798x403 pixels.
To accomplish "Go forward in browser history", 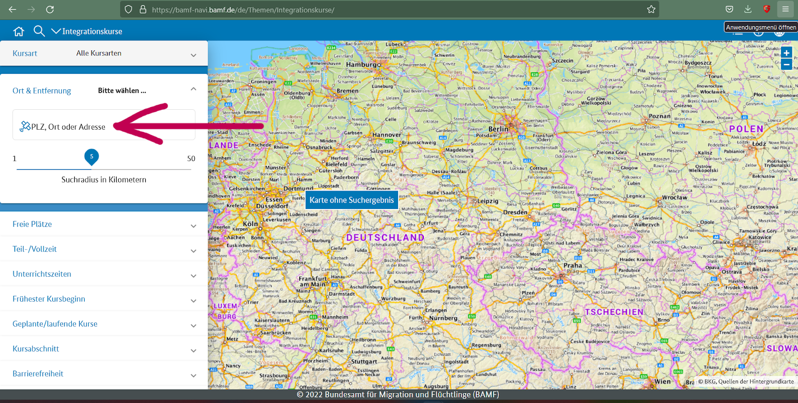I will [31, 9].
